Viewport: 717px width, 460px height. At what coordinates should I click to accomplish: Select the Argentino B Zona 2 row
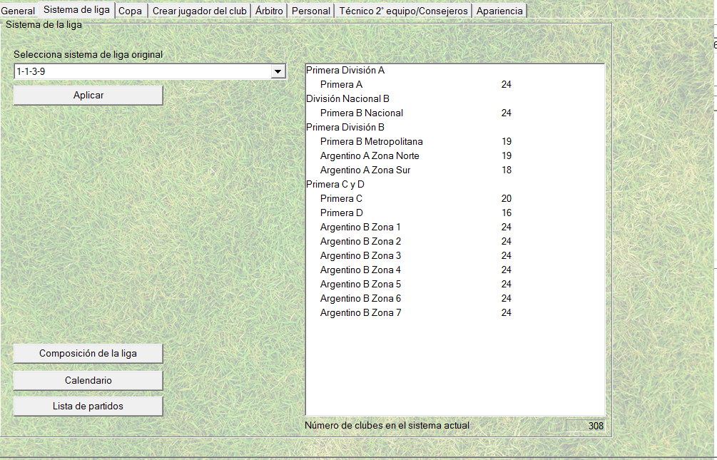coord(455,241)
